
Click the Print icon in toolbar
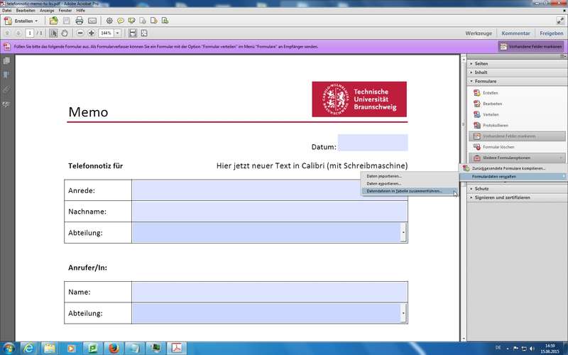[80, 21]
